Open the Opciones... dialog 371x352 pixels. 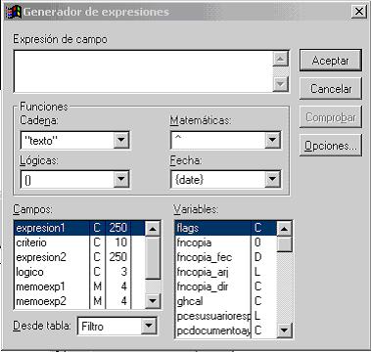pos(331,146)
